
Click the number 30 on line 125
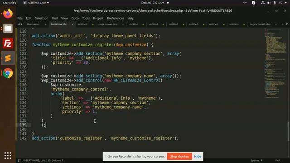86,62
